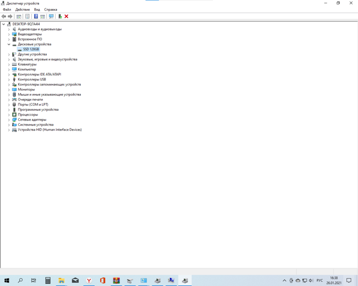358x286 pixels.
Task: Scan for hardware changes monitor icon
Action: [51, 17]
